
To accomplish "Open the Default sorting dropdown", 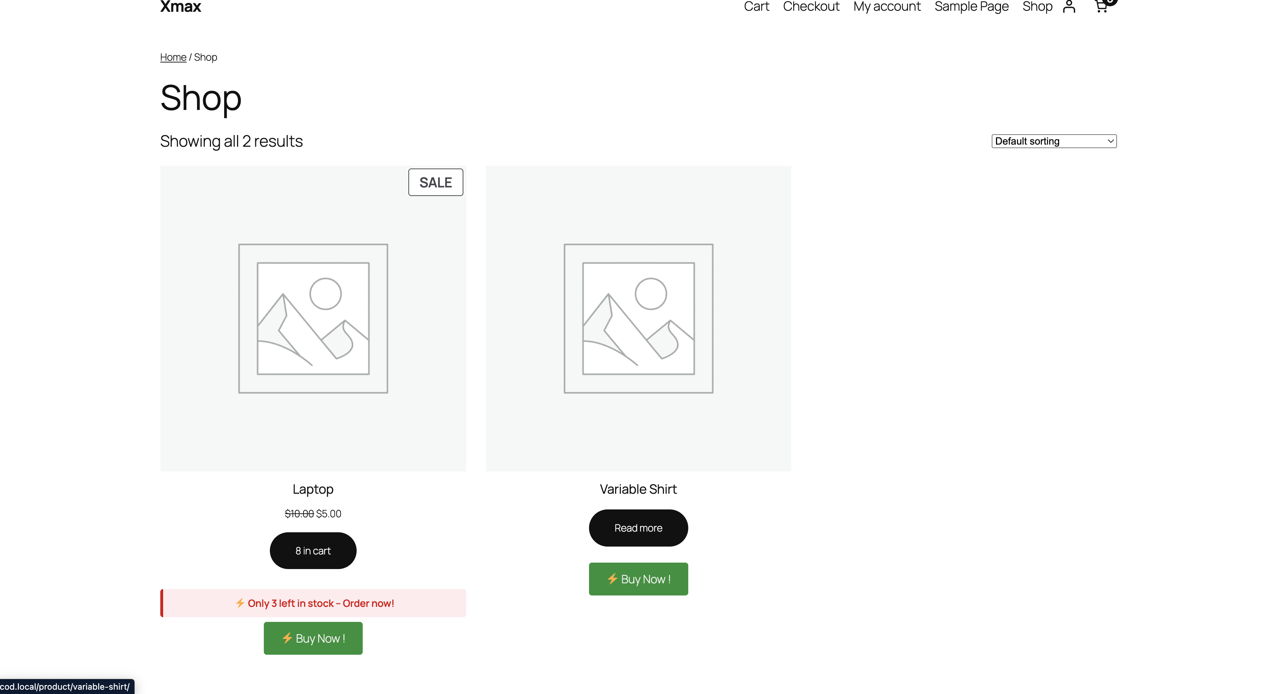I will 1054,141.
